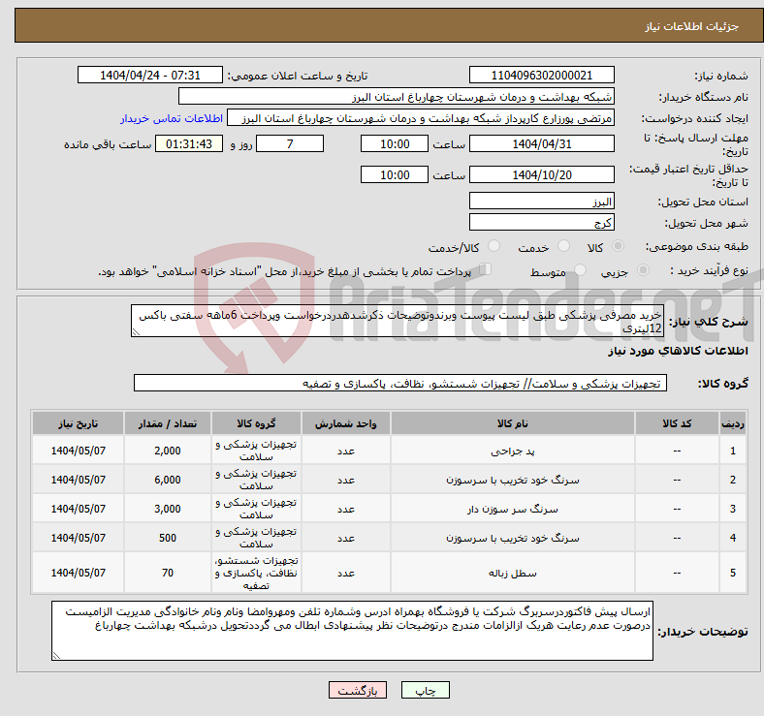Select the کالا radio button

point(618,246)
